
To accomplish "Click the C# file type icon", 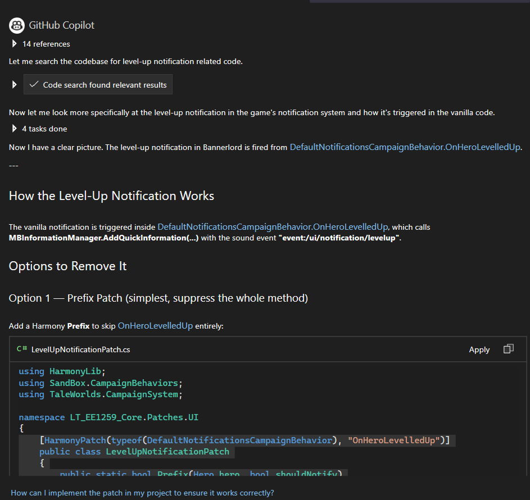I will point(22,349).
